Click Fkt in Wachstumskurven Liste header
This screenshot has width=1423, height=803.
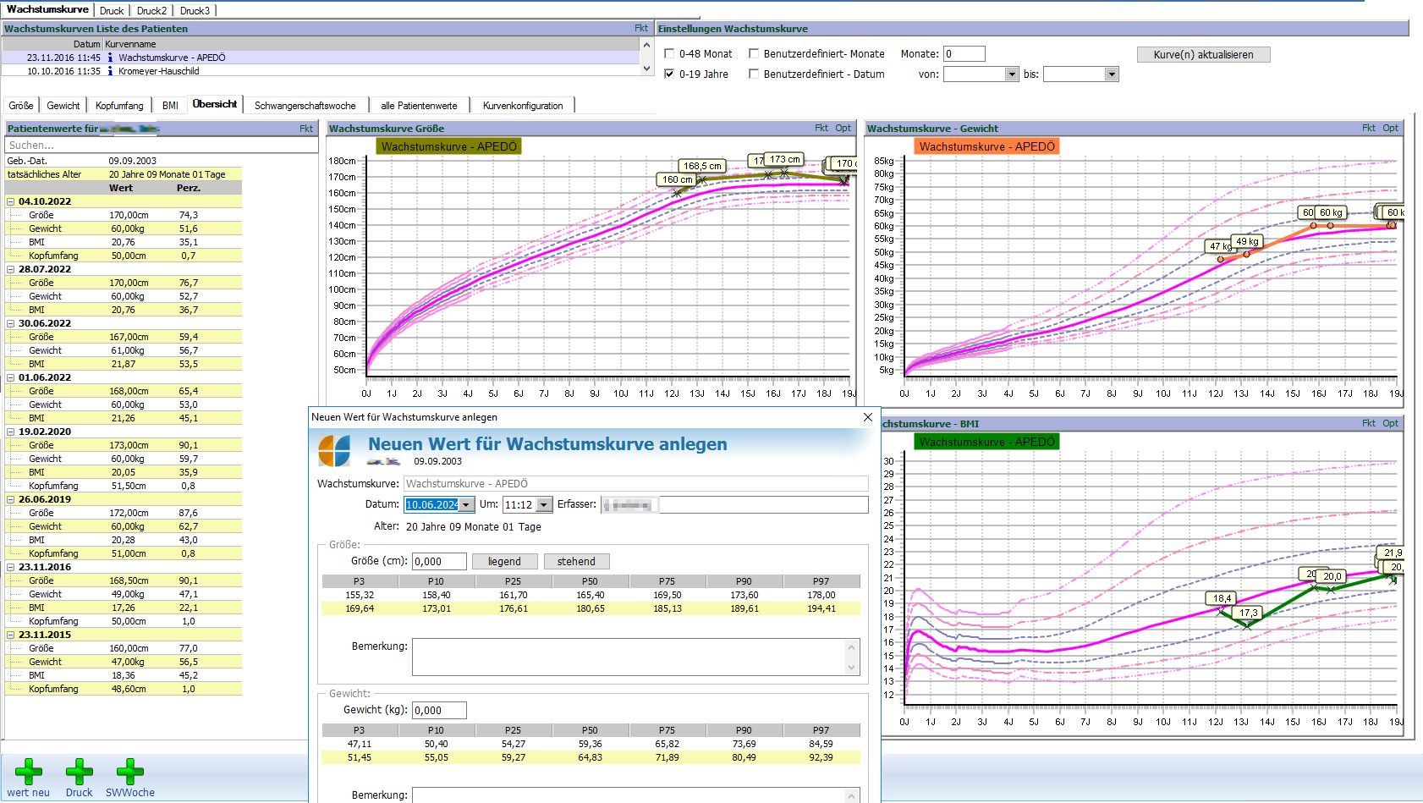(x=641, y=28)
